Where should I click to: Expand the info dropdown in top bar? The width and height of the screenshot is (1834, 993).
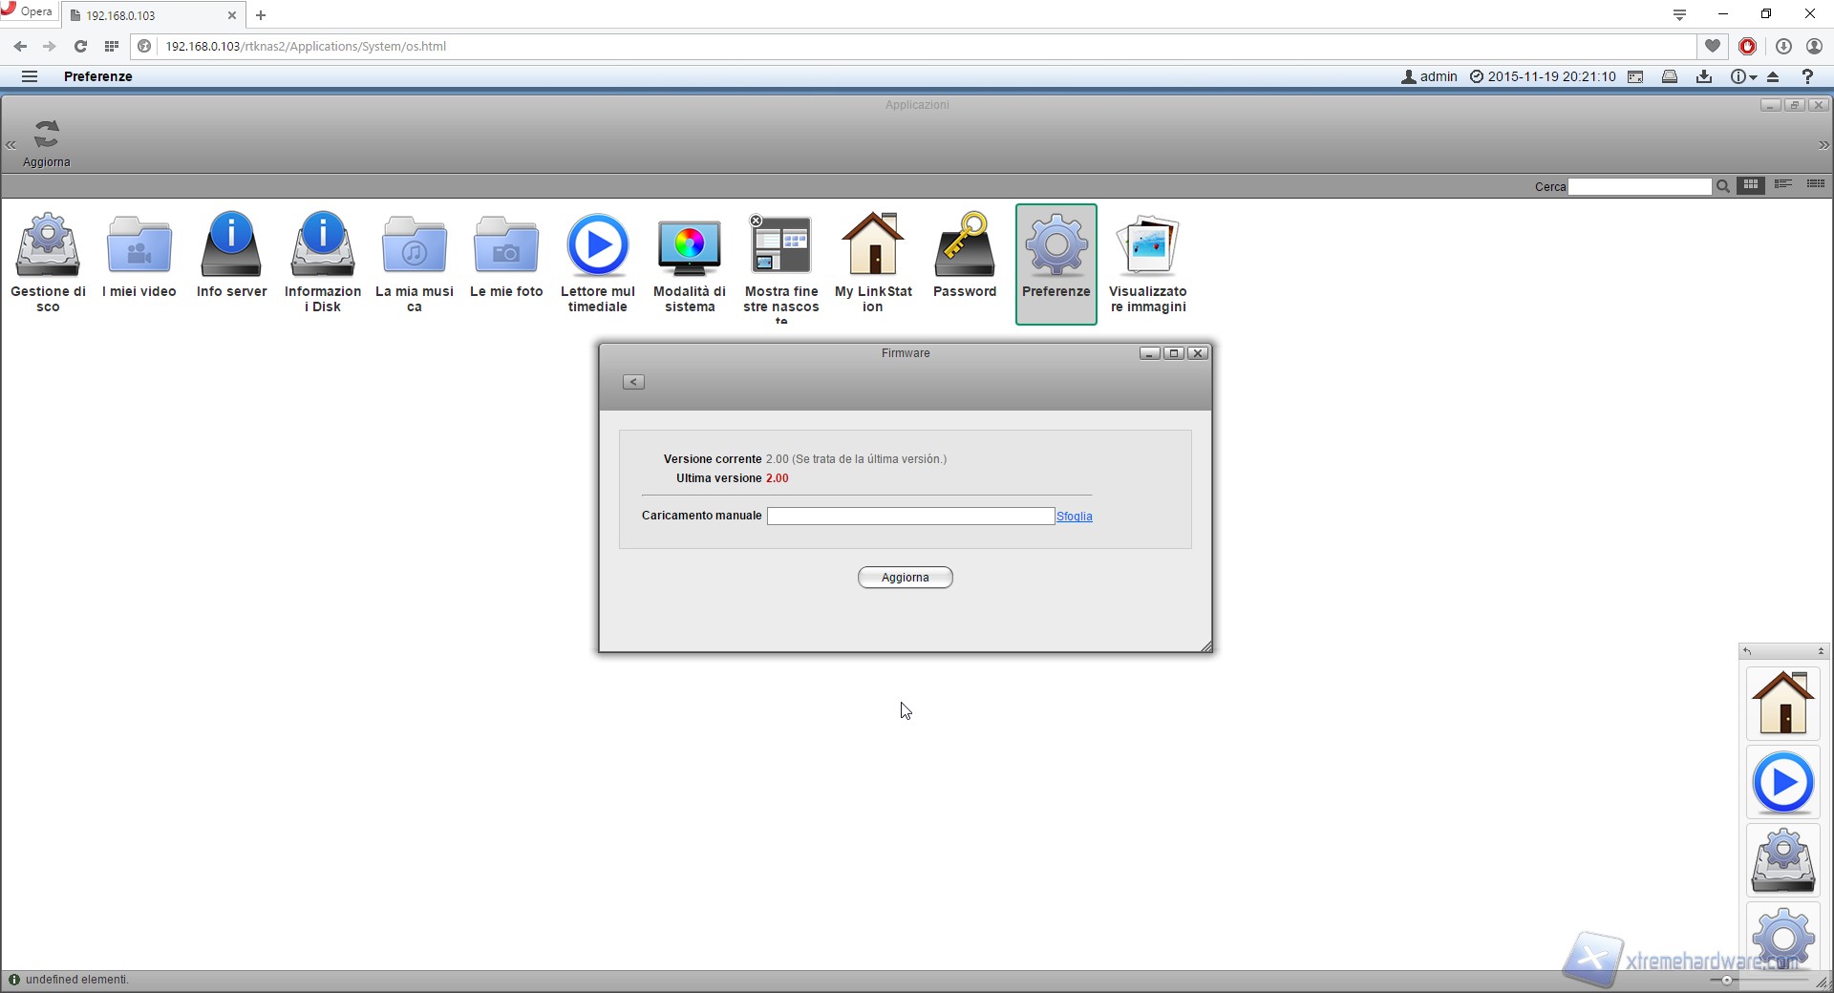[1744, 76]
